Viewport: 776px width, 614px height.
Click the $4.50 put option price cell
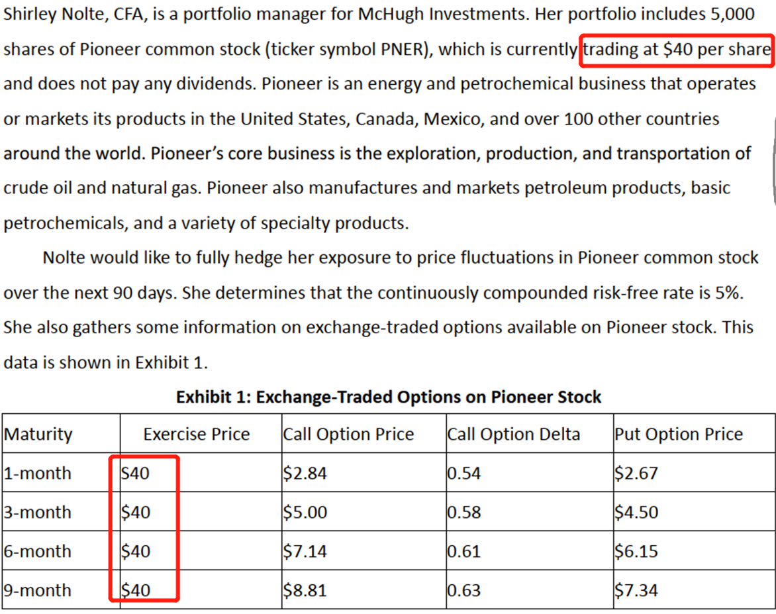click(x=636, y=513)
